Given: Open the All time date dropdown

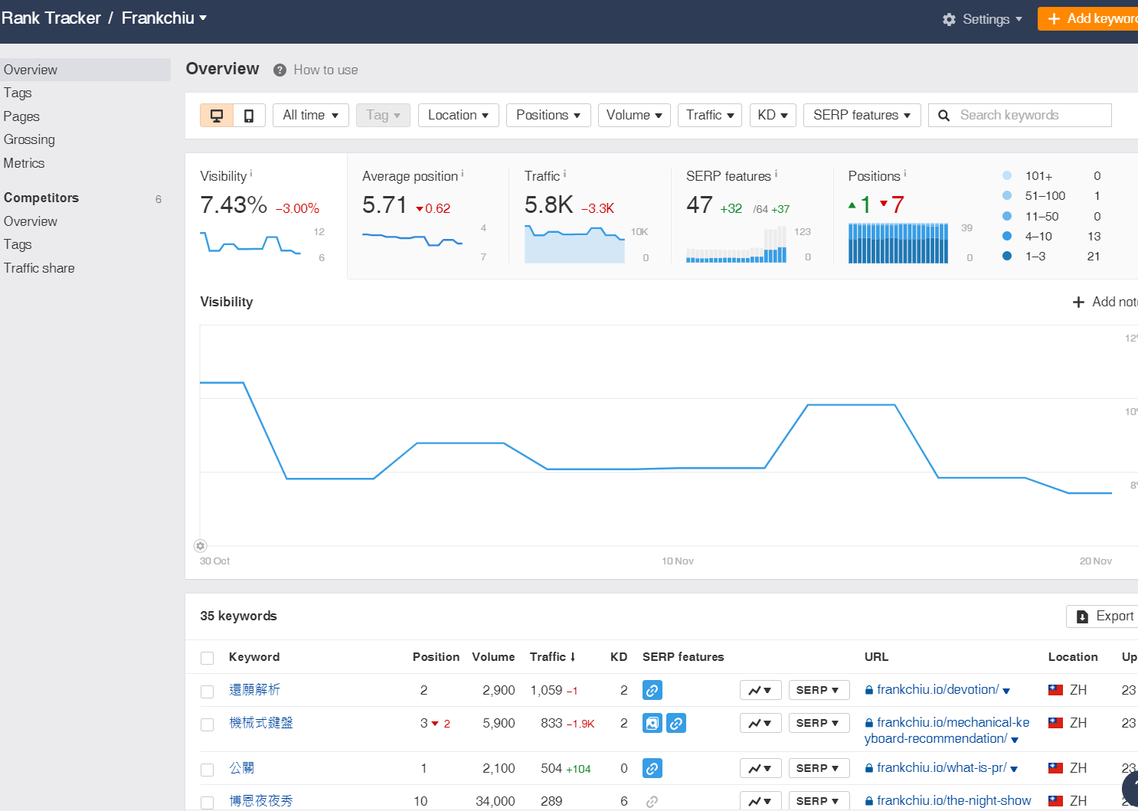Looking at the screenshot, I should (x=310, y=116).
